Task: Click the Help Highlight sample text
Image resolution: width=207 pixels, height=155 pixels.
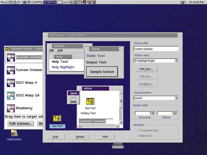Action: tap(63, 67)
